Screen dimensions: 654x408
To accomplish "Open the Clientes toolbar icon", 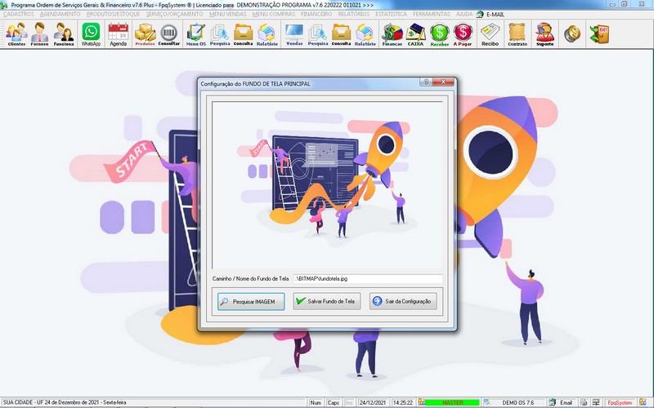I will (x=16, y=34).
